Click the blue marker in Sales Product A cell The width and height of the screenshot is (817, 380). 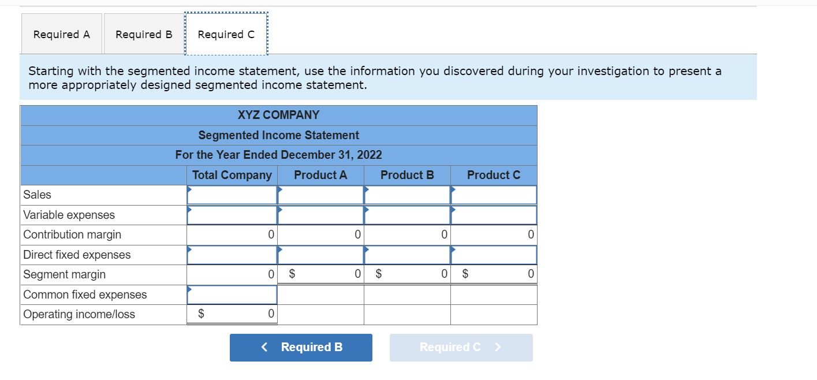pos(279,189)
